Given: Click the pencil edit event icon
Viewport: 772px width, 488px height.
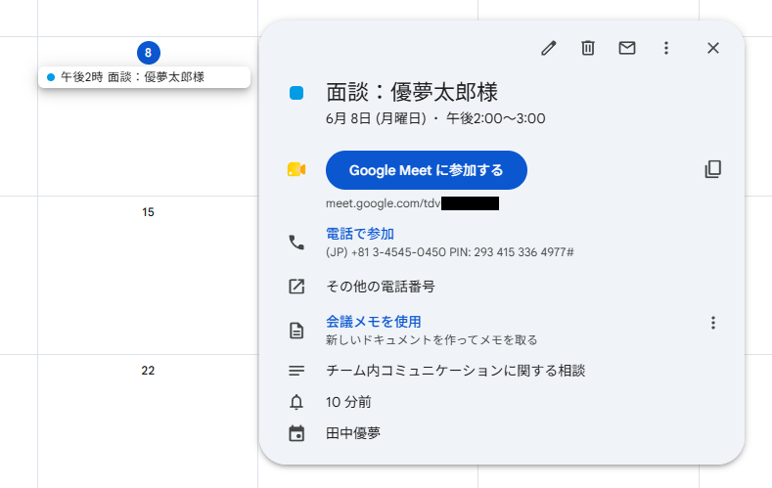Looking at the screenshot, I should tap(549, 48).
